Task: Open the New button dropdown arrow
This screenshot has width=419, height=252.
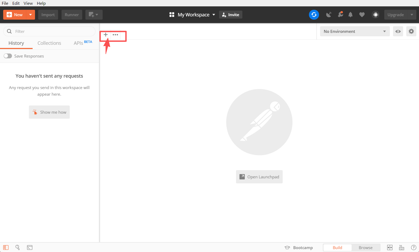Action: tap(31, 15)
